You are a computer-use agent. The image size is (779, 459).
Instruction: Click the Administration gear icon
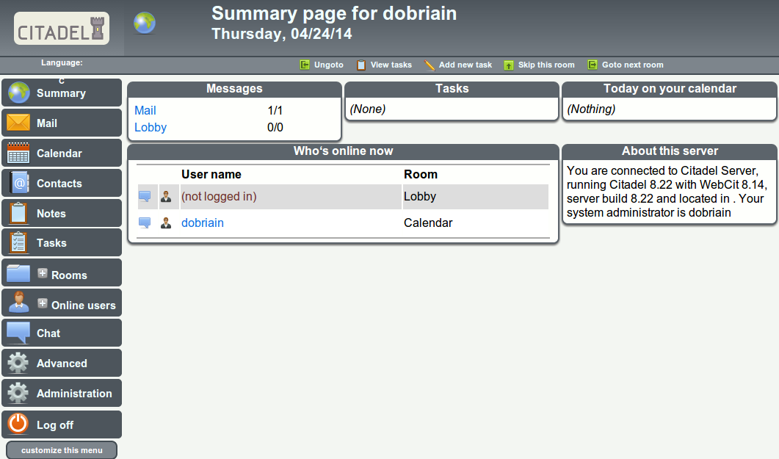(x=18, y=393)
